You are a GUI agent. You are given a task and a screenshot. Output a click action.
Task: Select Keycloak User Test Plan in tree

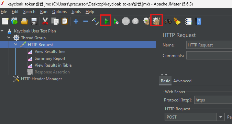pos(35,31)
